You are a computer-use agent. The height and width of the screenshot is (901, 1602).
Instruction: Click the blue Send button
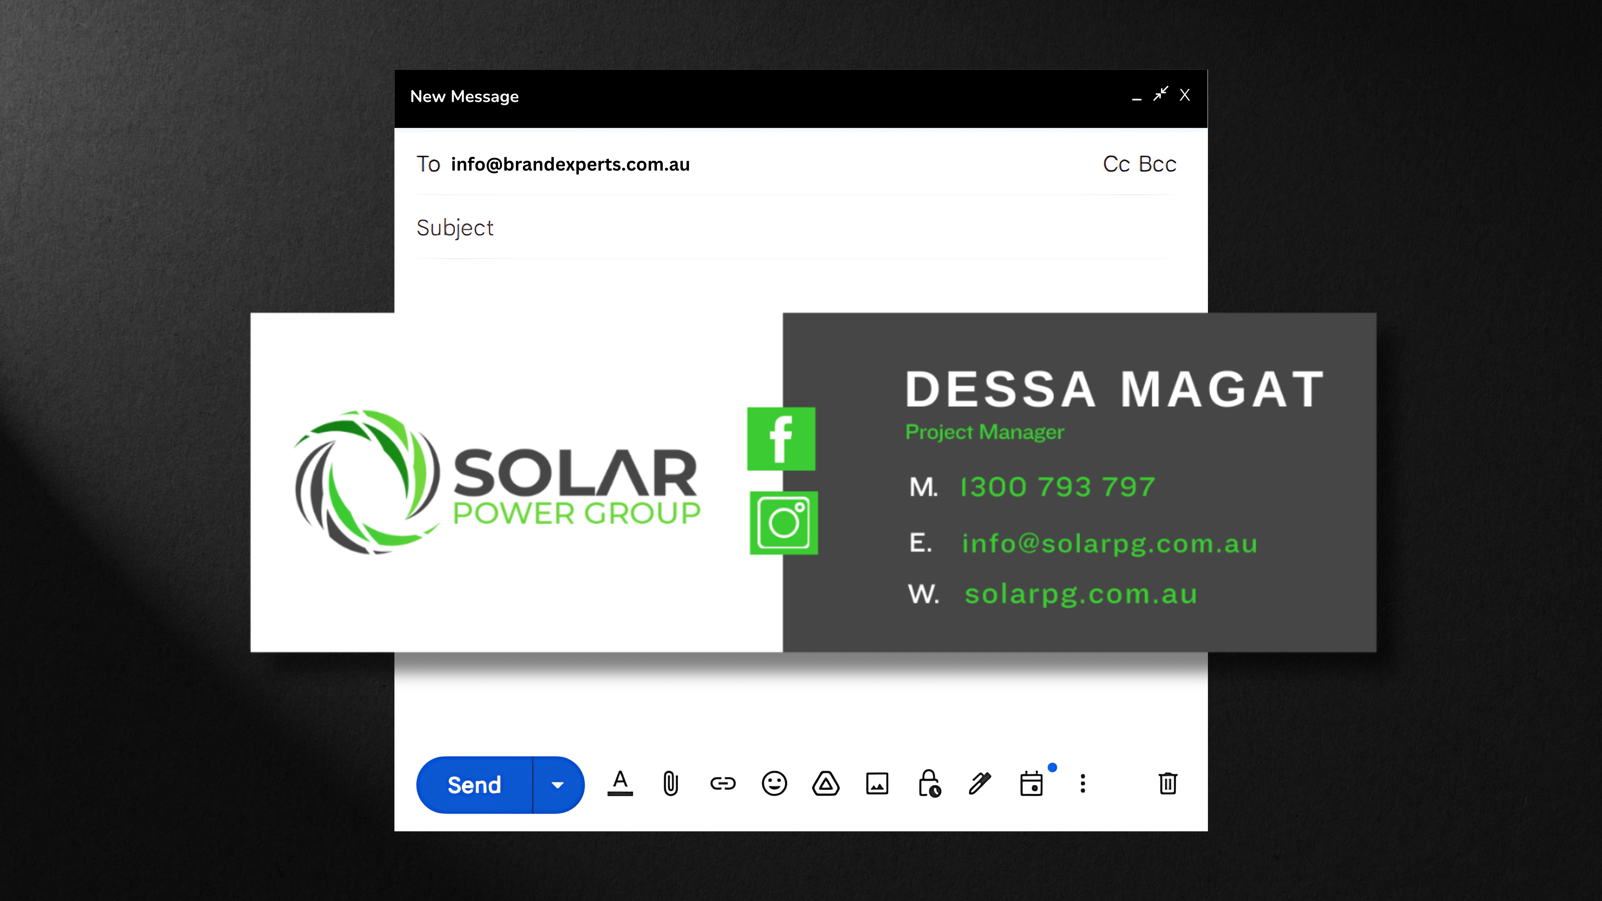[x=474, y=785]
